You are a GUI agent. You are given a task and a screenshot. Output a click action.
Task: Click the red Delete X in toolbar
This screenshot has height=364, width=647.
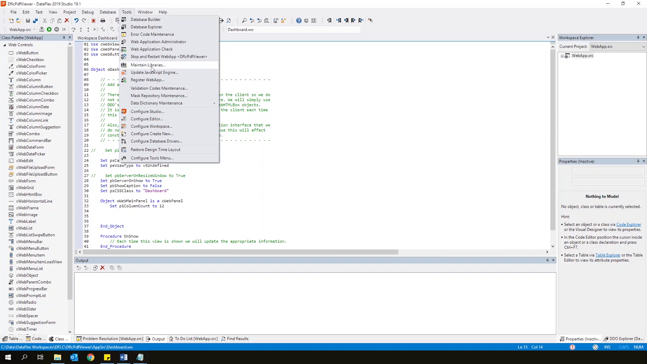67,21
